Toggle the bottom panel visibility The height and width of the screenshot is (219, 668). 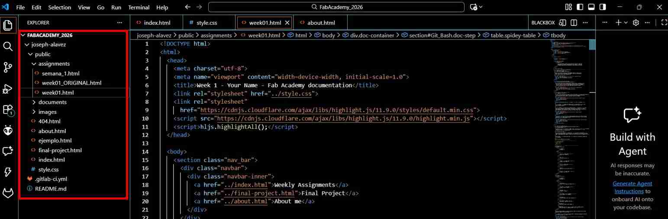[x=591, y=7]
